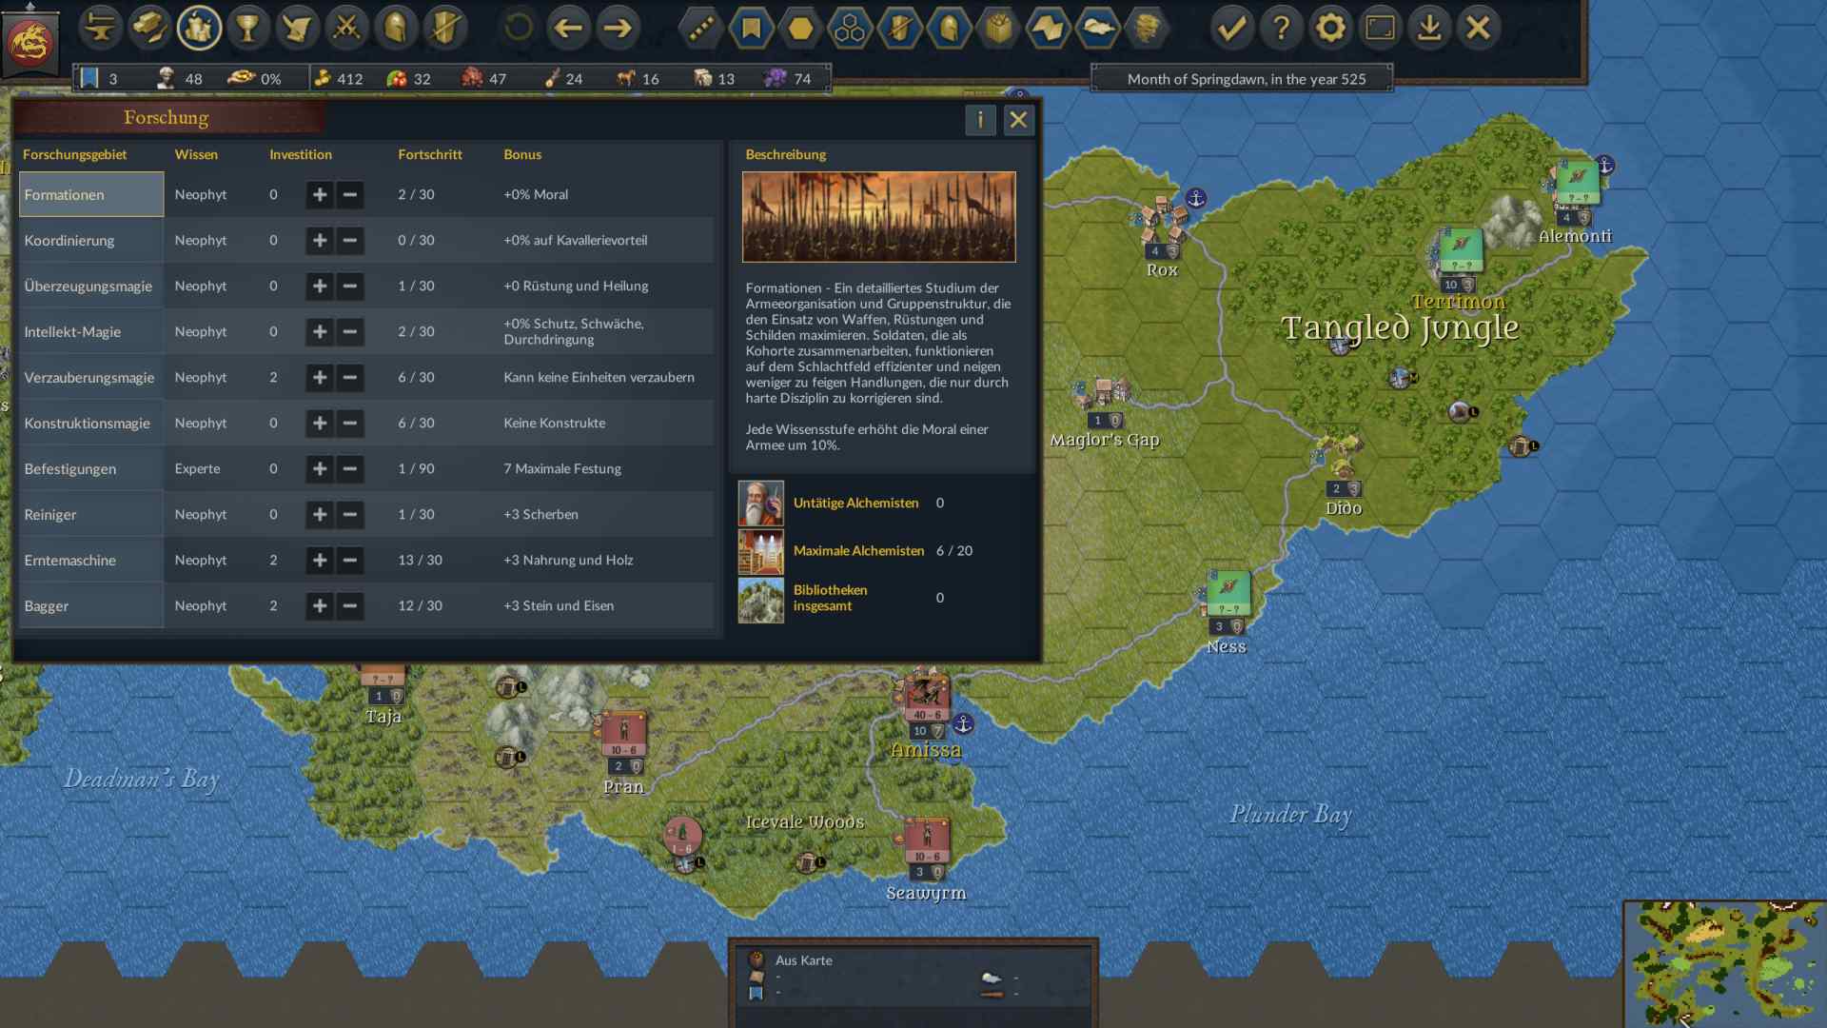Viewport: 1827px width, 1028px height.
Task: Open the anvil production screen
Action: [x=100, y=28]
